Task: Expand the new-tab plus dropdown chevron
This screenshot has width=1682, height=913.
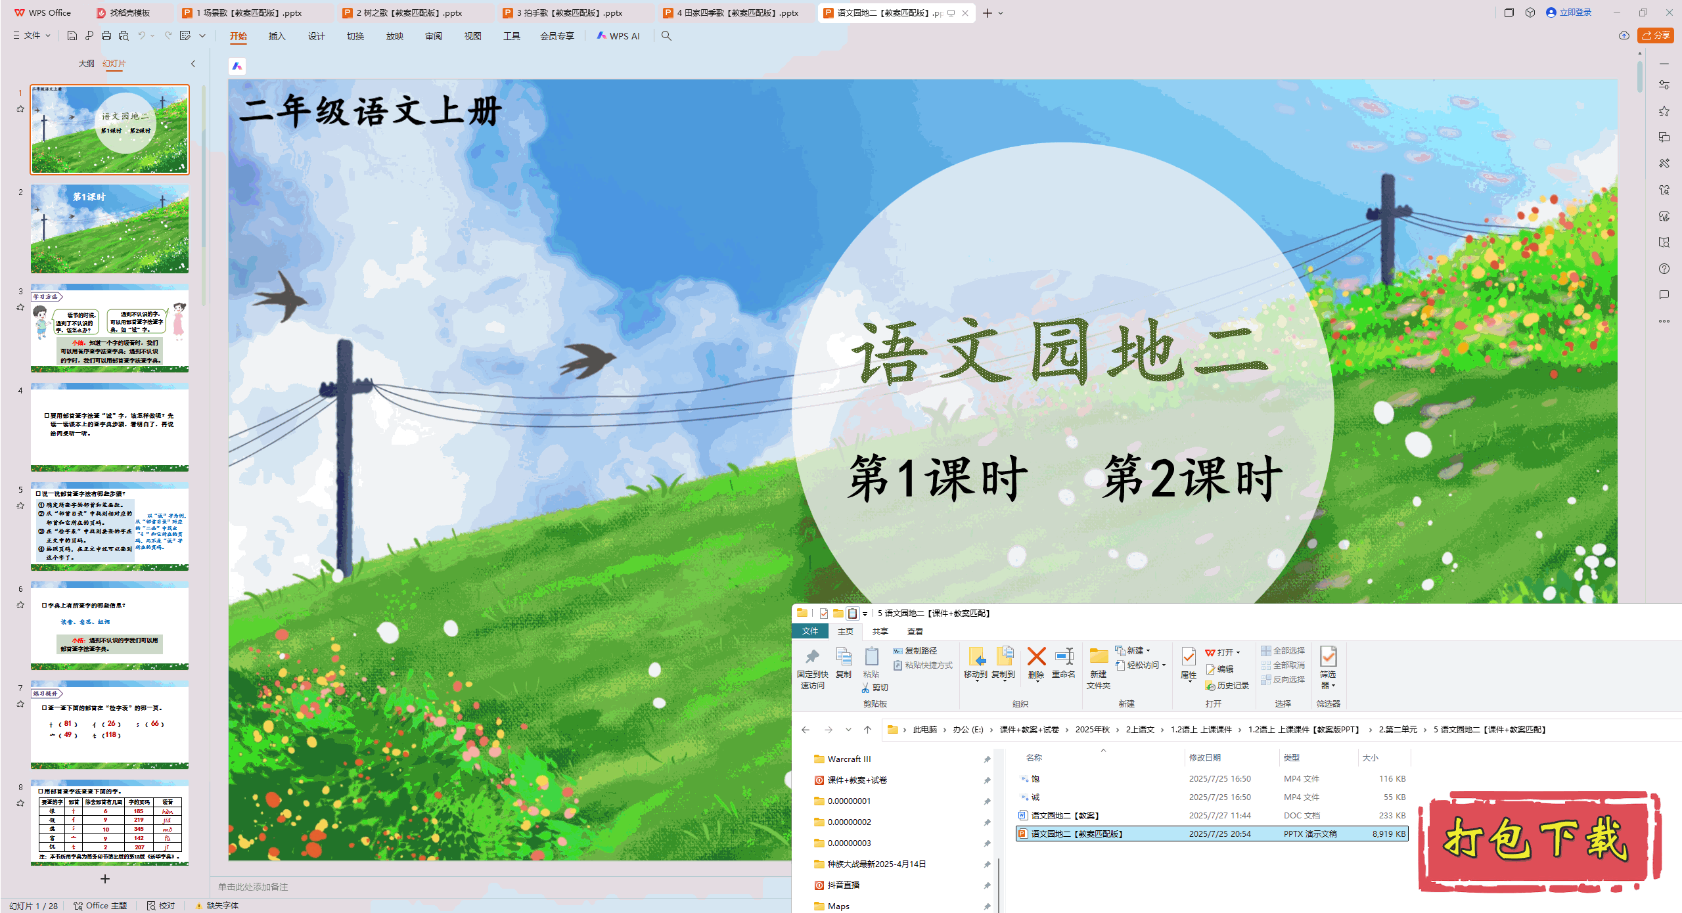Action: point(1001,13)
